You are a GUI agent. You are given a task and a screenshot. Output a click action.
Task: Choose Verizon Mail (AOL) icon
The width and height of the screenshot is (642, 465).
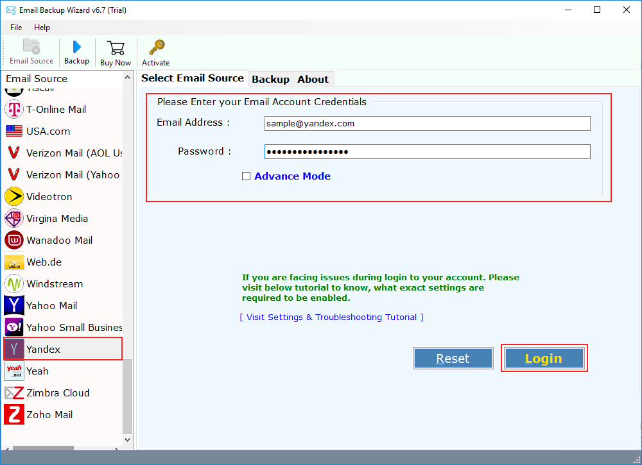14,153
